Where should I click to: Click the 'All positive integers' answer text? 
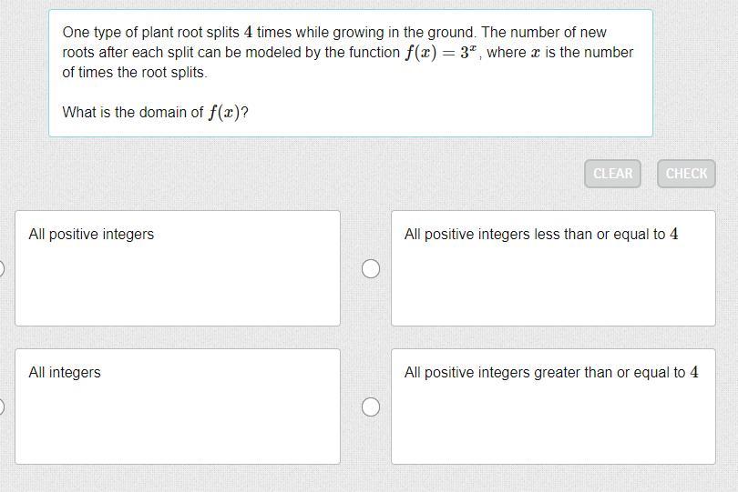(x=91, y=234)
